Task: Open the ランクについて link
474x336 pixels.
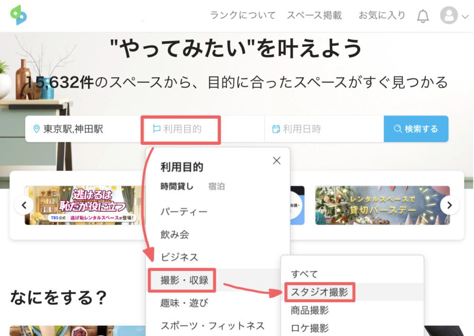Action: coord(243,15)
